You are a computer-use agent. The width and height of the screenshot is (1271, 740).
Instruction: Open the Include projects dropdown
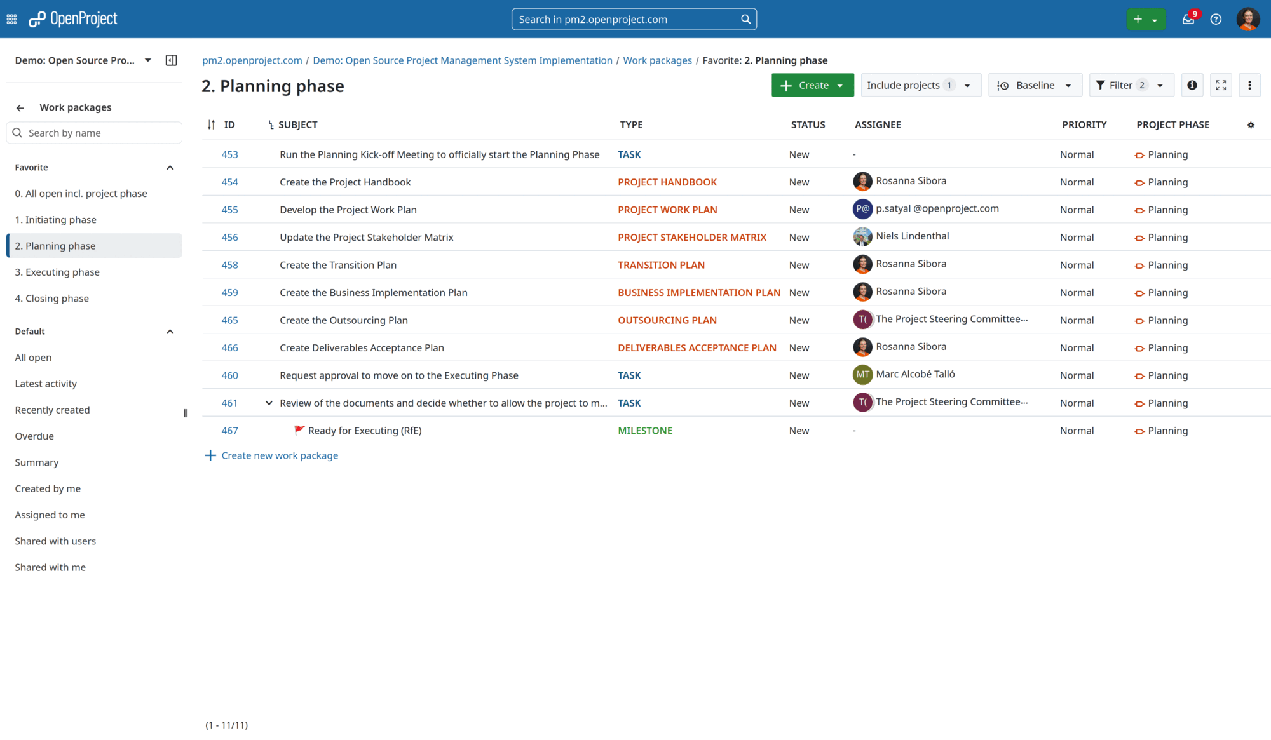point(921,84)
